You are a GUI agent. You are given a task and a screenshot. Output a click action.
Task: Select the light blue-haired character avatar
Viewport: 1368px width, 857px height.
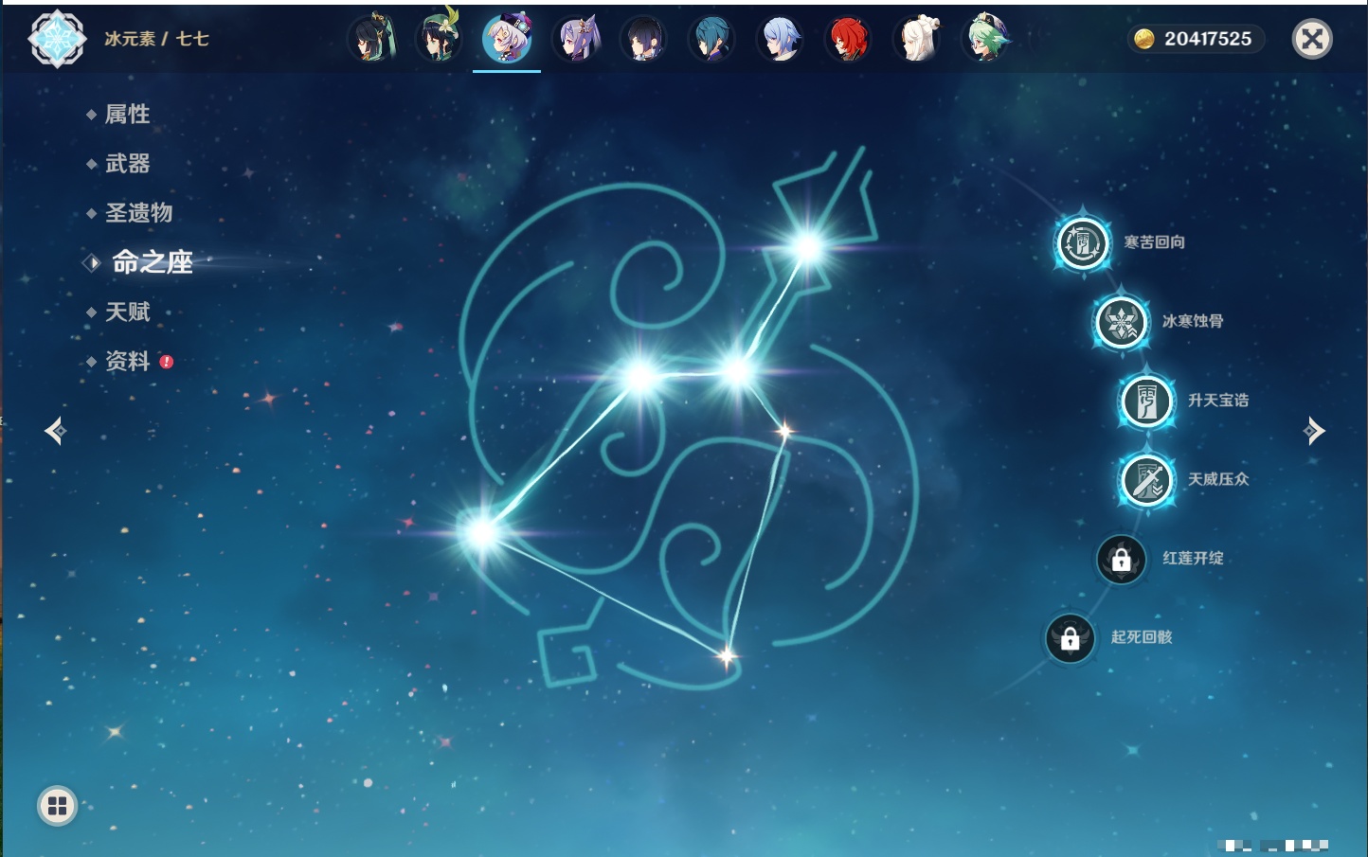[x=780, y=39]
